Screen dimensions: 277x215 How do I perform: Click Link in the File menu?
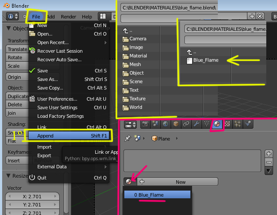(x=69, y=127)
